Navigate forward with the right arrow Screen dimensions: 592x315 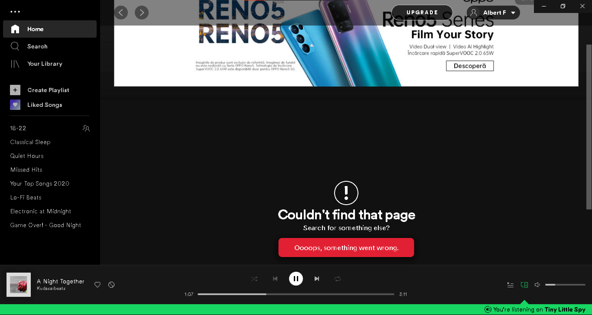[142, 13]
